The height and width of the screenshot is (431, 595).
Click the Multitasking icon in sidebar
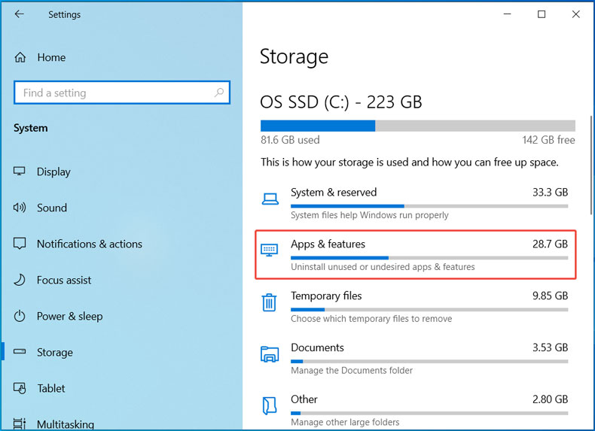(20, 423)
